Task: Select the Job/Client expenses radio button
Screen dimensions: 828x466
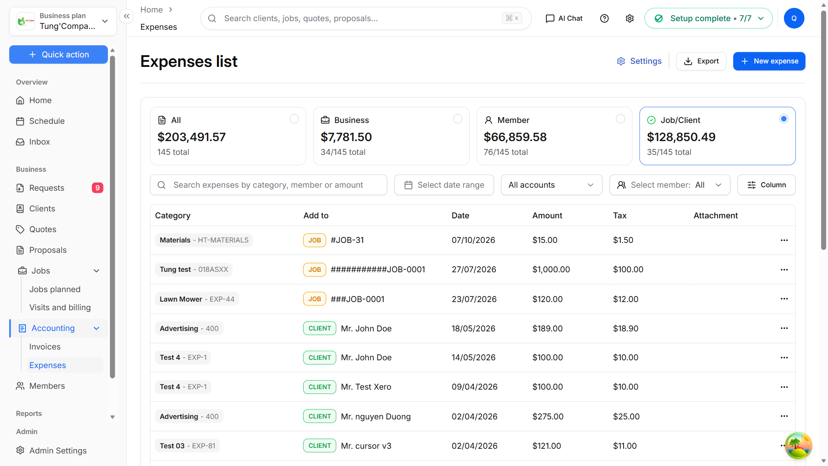Action: click(x=784, y=119)
